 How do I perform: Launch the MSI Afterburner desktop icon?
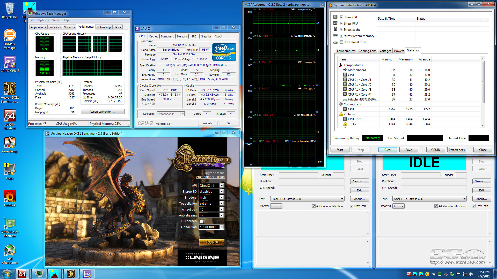[x=10, y=254]
